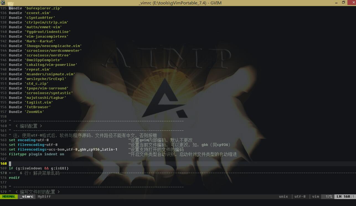This screenshot has width=356, height=206.
Task: Click the line number 177
Action: pyautogui.click(x=3, y=182)
